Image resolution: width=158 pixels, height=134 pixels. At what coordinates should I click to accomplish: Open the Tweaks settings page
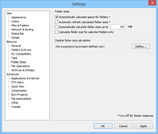(x=16, y=107)
